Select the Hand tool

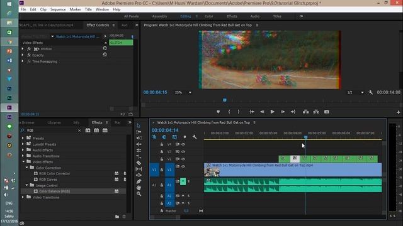tap(139, 188)
